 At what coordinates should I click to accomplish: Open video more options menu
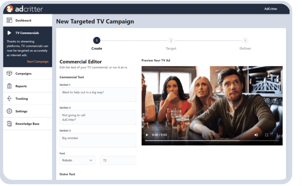[x=277, y=135]
